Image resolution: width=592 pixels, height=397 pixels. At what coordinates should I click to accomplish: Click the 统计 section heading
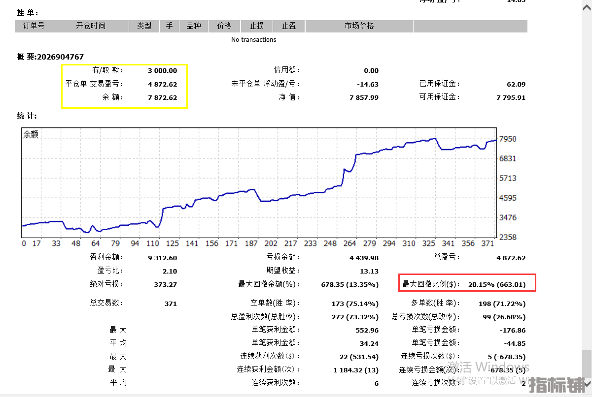28,116
